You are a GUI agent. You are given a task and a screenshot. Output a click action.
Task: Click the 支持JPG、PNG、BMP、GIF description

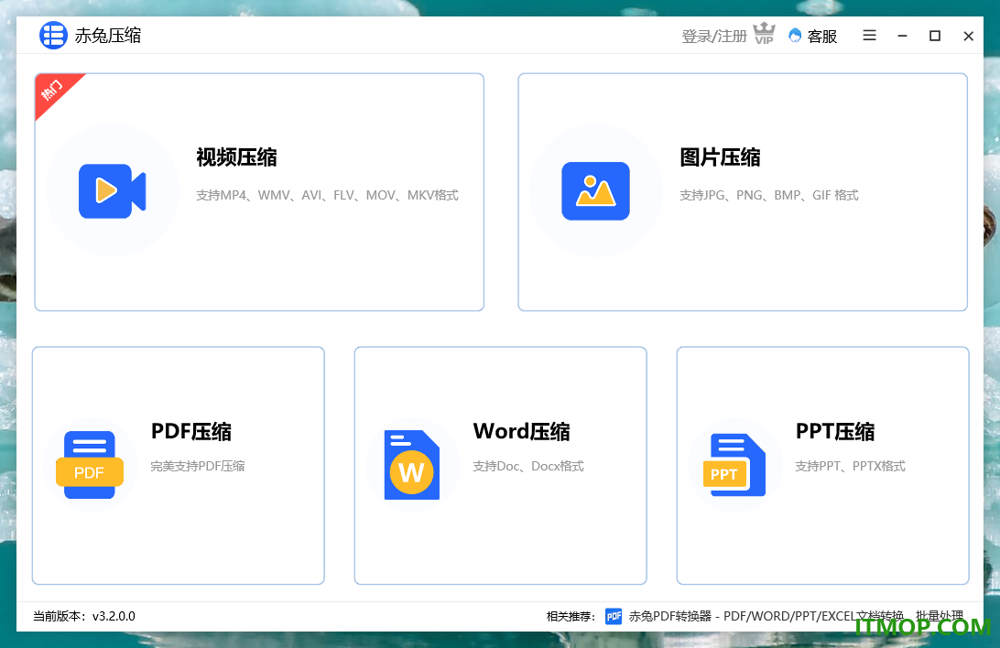click(x=769, y=195)
